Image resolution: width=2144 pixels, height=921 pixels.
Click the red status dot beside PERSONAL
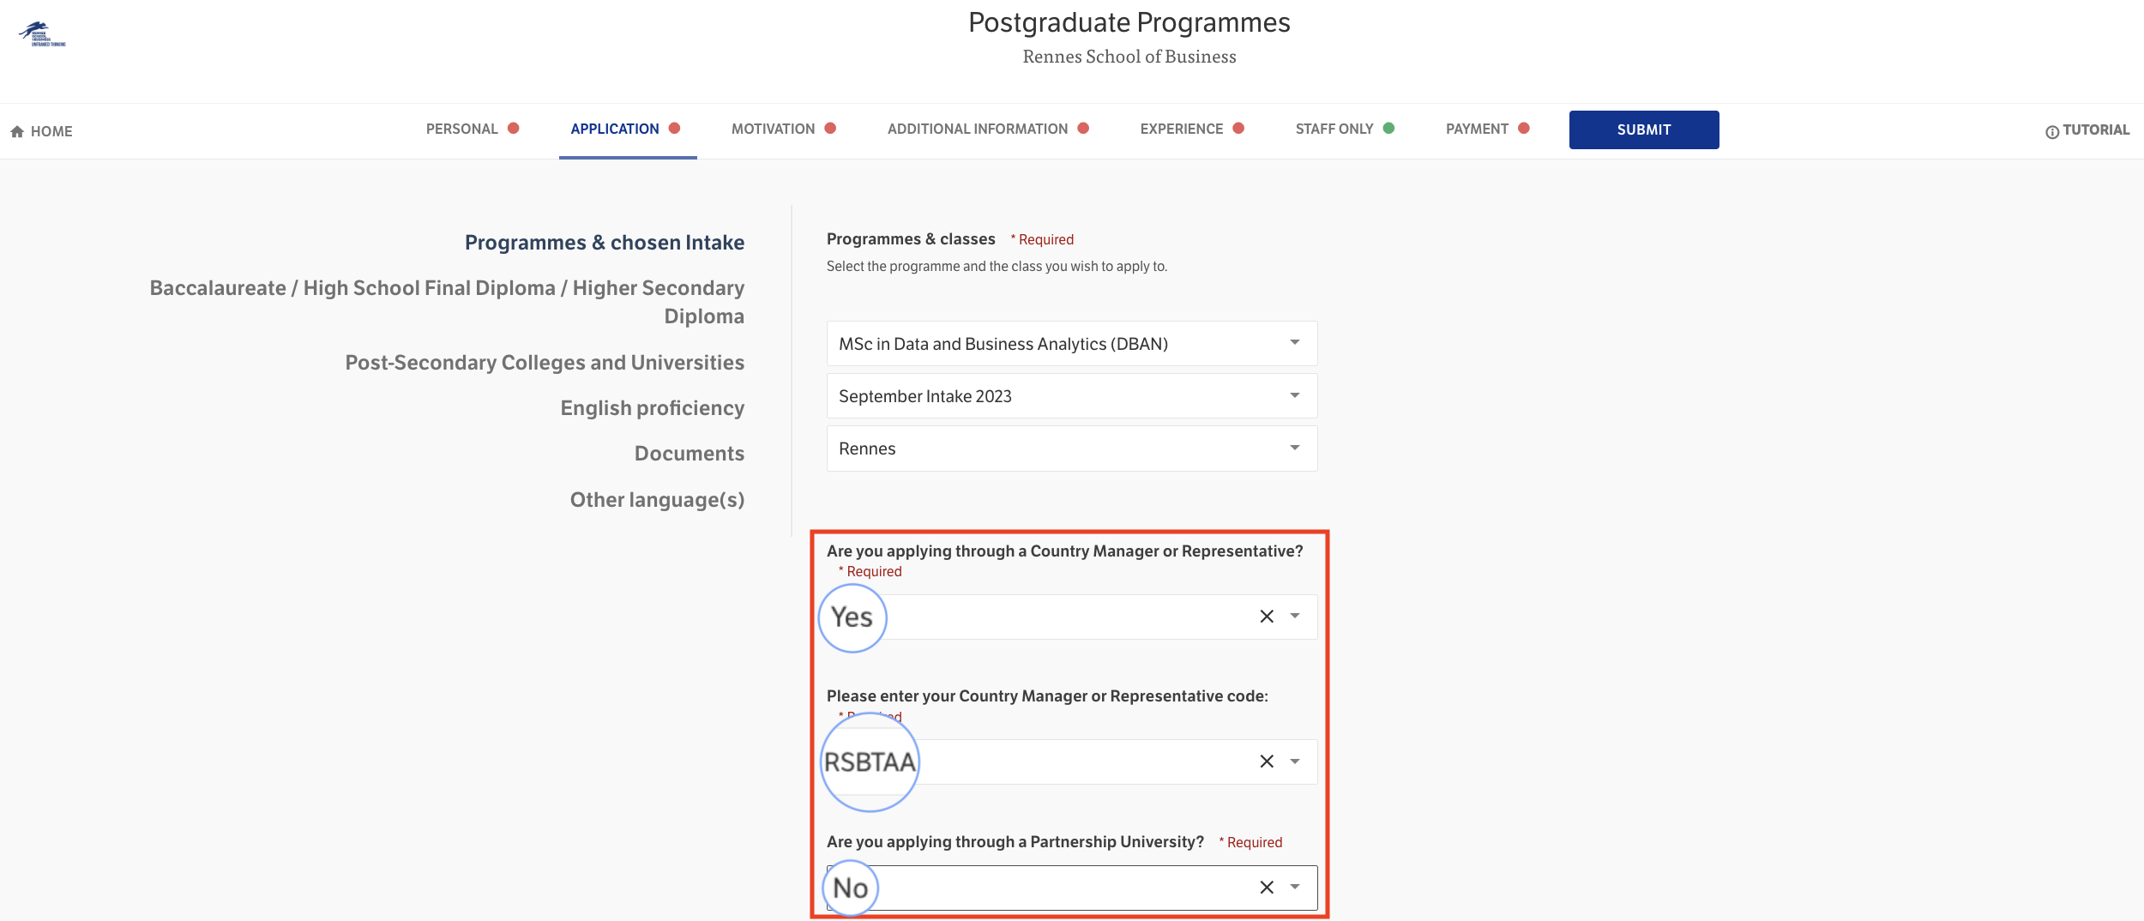pos(514,129)
